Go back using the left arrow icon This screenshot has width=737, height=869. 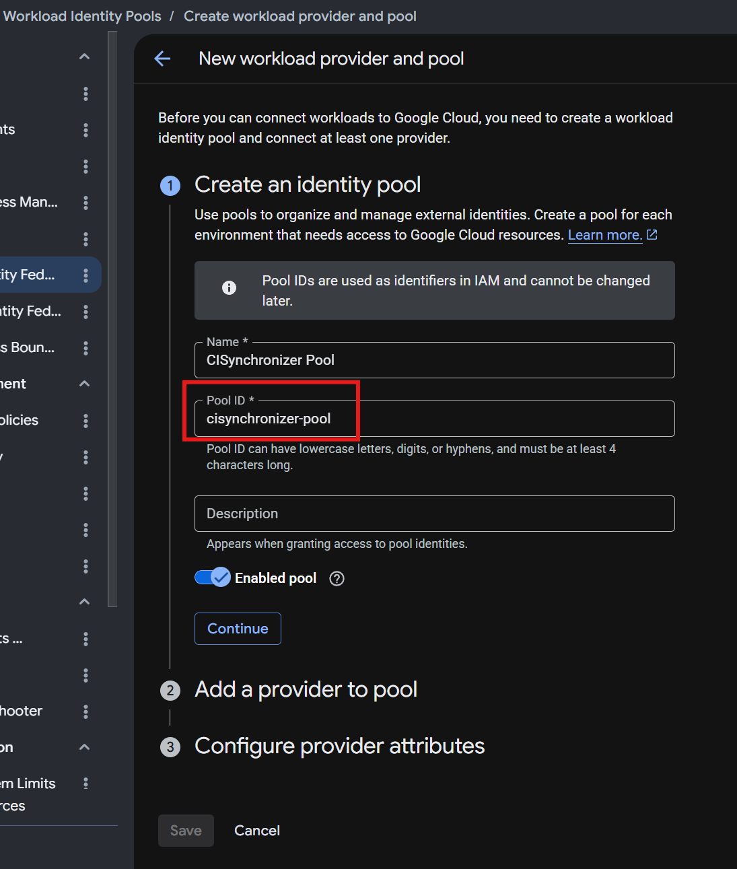tap(162, 59)
